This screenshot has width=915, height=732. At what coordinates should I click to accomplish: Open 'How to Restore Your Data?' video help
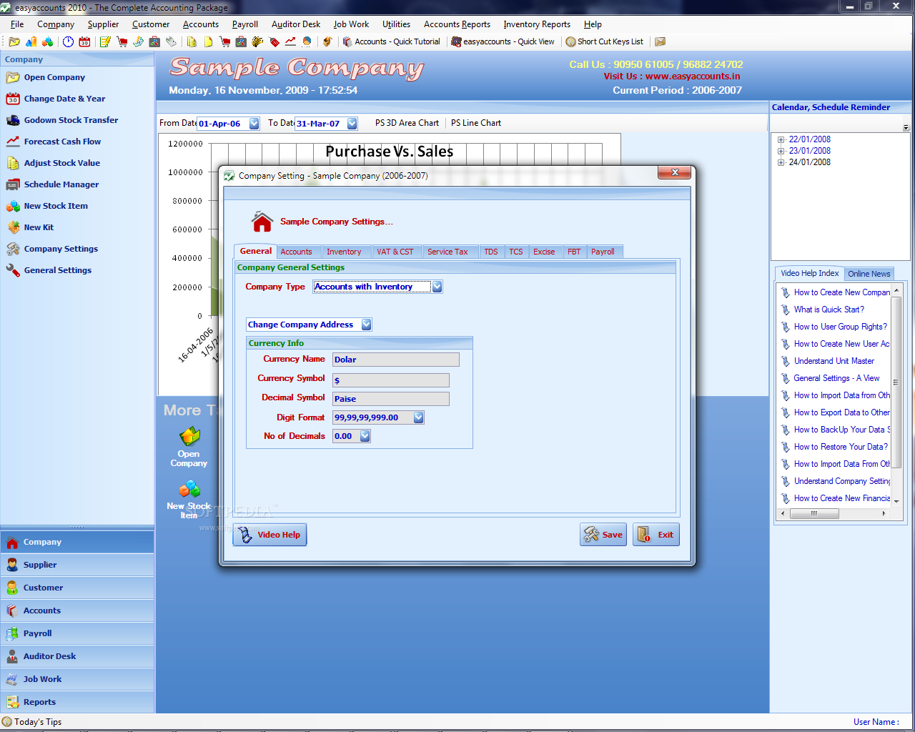coord(841,447)
